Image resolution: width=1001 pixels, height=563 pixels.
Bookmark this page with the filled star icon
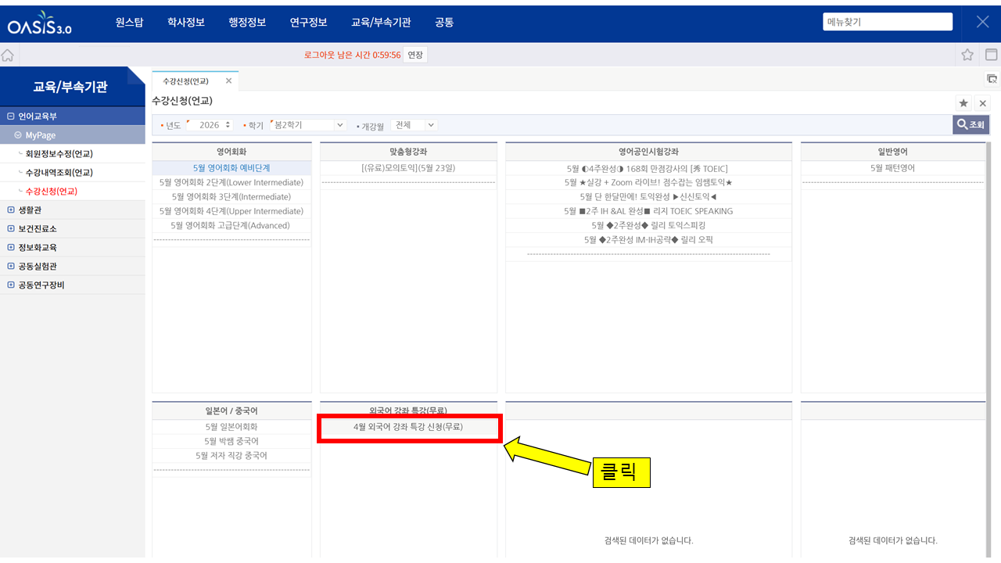(x=963, y=103)
